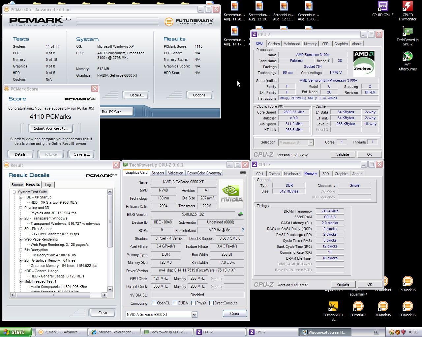Click the Result list scroll down arrow
422x337 pixels.
pyautogui.click(x=110, y=289)
